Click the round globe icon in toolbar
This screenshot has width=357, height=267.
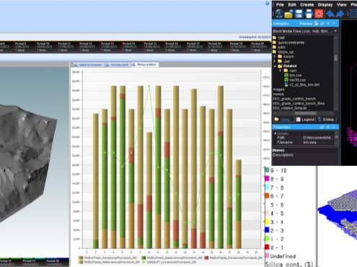tap(279, 14)
